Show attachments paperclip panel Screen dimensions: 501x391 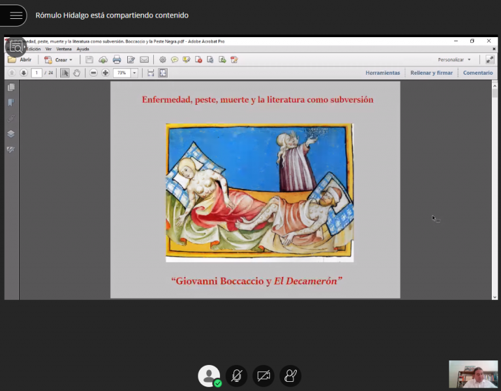tap(11, 118)
